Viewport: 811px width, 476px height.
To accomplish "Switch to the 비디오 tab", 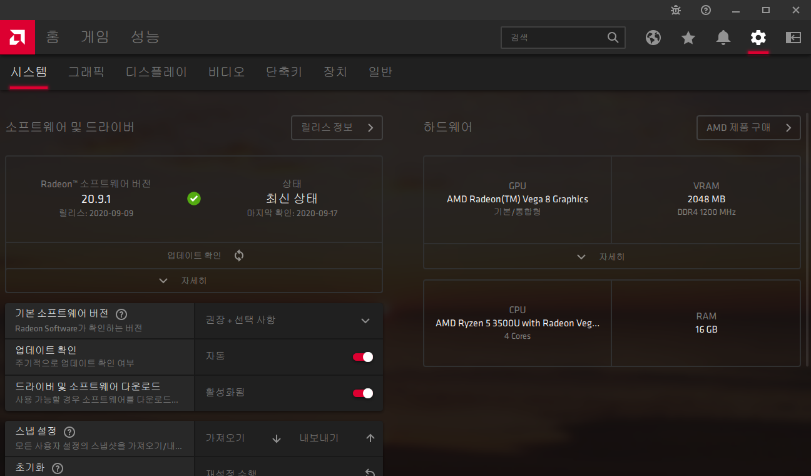I will (x=227, y=72).
